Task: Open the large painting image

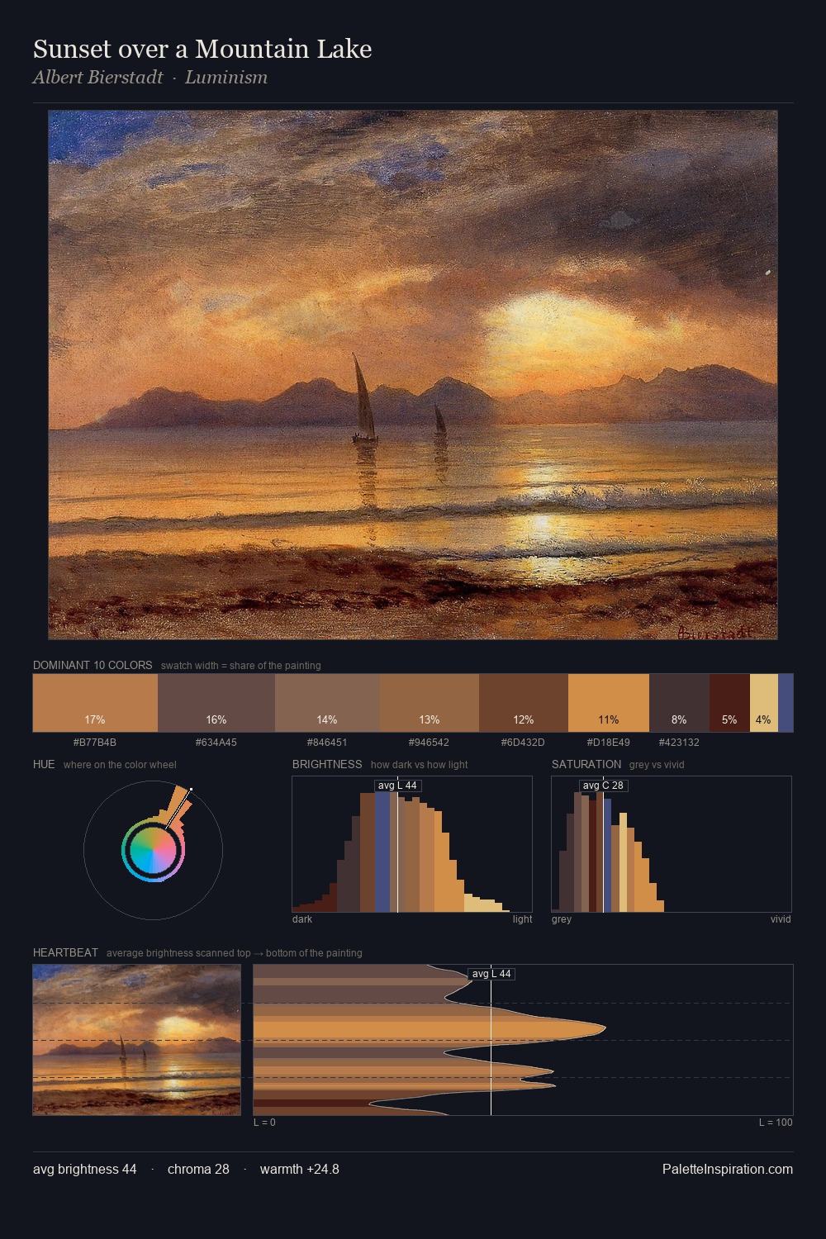Action: 413,375
